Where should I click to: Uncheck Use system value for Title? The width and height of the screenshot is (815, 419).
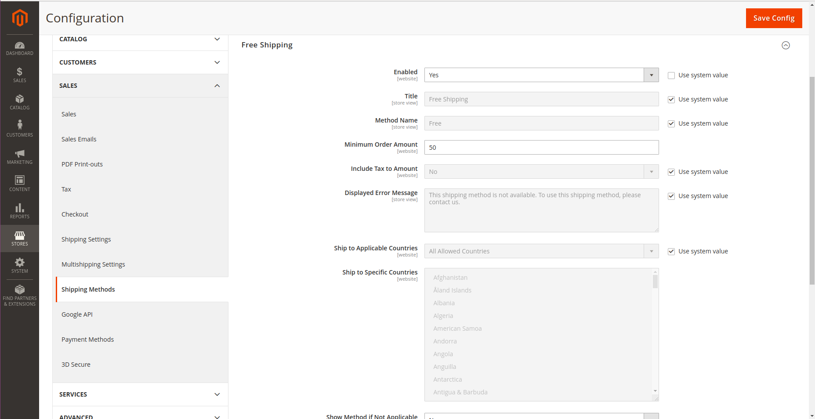click(x=671, y=99)
